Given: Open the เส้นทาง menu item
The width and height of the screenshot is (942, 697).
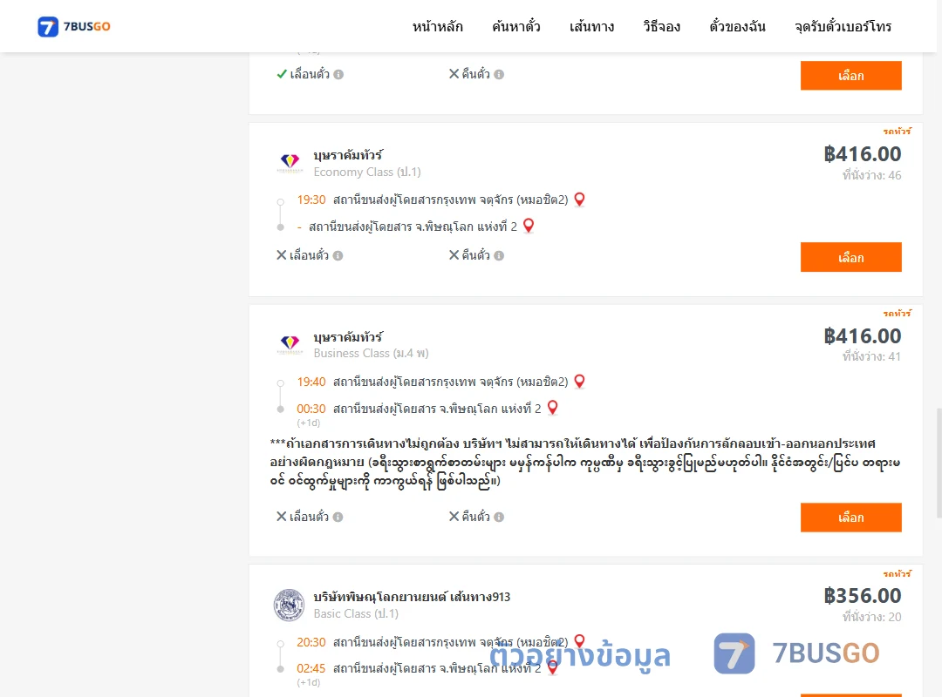Looking at the screenshot, I should click(591, 26).
